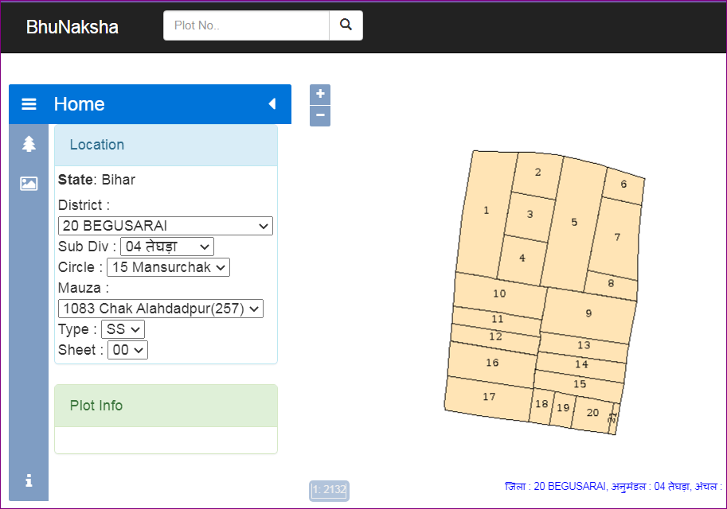Image resolution: width=727 pixels, height=509 pixels.
Task: Zoom in using the plus button
Action: click(x=319, y=94)
